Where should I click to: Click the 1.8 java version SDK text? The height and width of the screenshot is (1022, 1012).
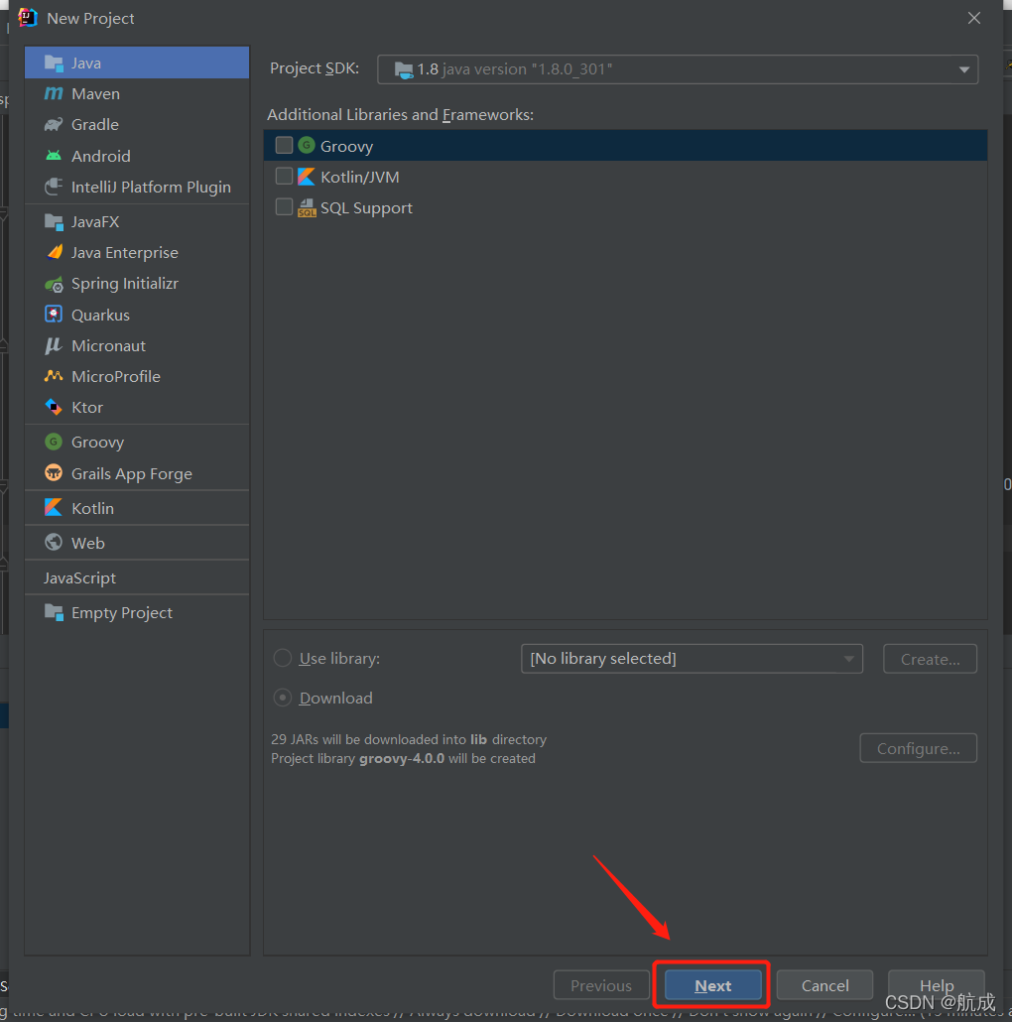click(514, 69)
